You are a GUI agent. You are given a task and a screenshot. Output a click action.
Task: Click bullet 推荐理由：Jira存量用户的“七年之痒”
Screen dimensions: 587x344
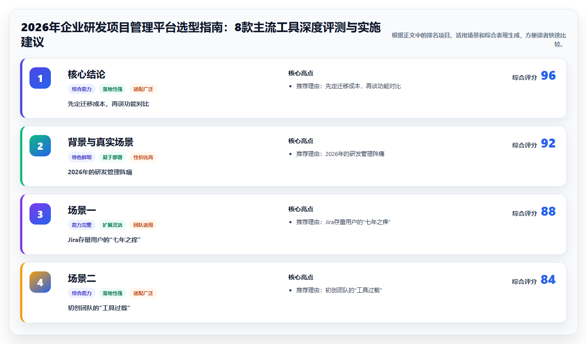pos(344,222)
